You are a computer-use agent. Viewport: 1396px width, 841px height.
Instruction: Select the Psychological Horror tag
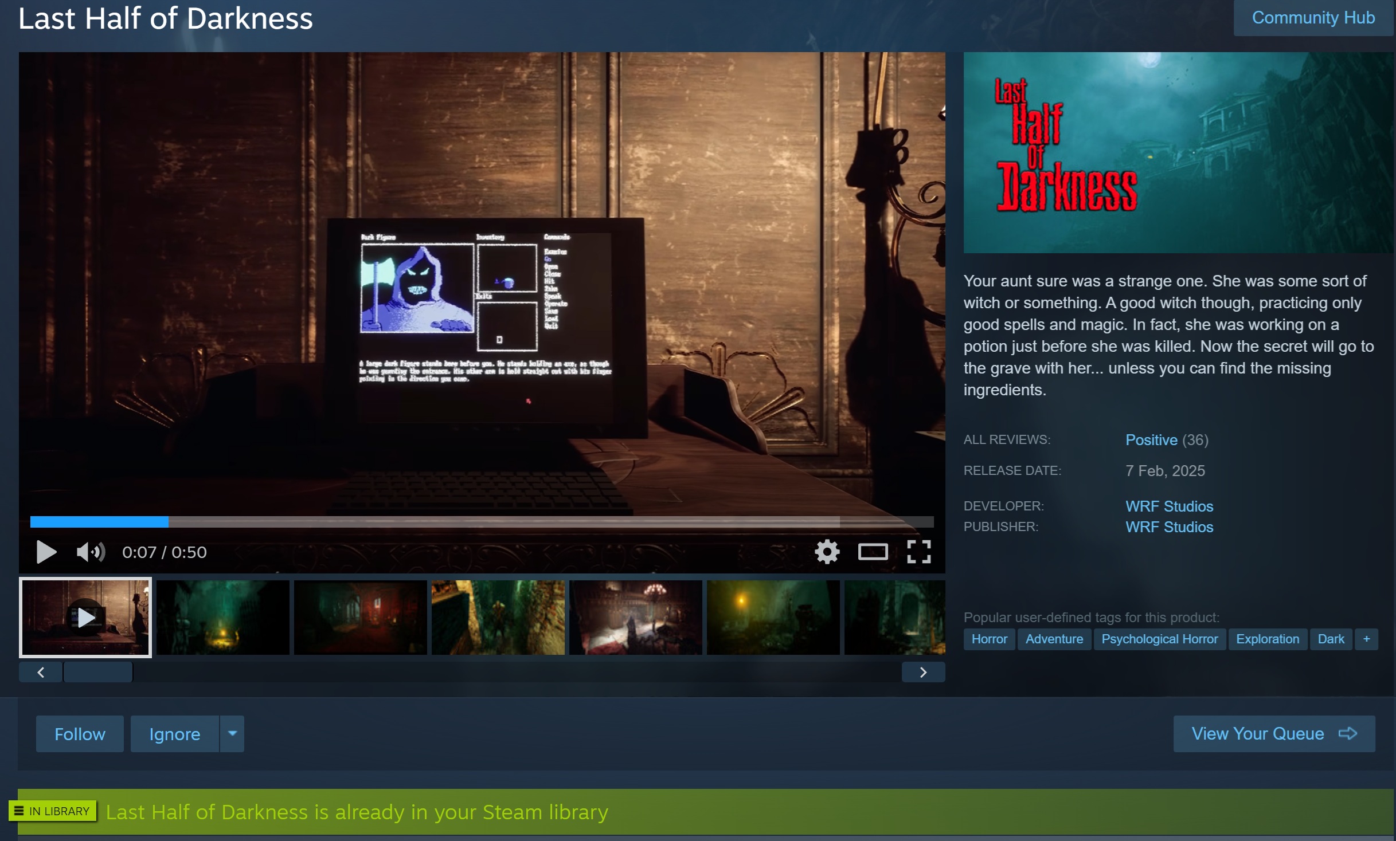1159,639
